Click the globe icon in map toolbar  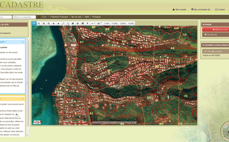(77, 23)
